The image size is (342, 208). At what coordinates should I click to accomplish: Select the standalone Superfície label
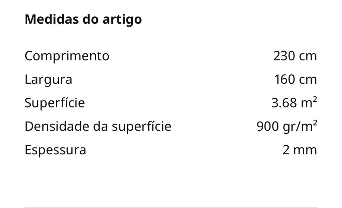[55, 103]
